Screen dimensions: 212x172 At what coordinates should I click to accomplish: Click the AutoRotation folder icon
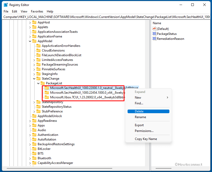click(x=34, y=139)
